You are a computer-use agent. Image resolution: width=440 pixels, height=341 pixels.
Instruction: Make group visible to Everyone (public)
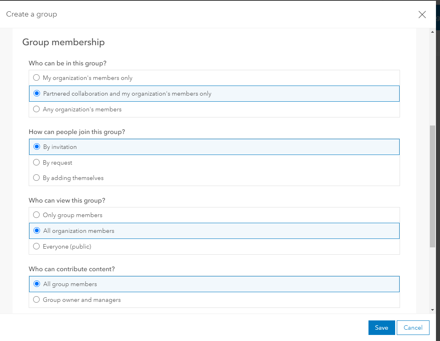pyautogui.click(x=36, y=247)
